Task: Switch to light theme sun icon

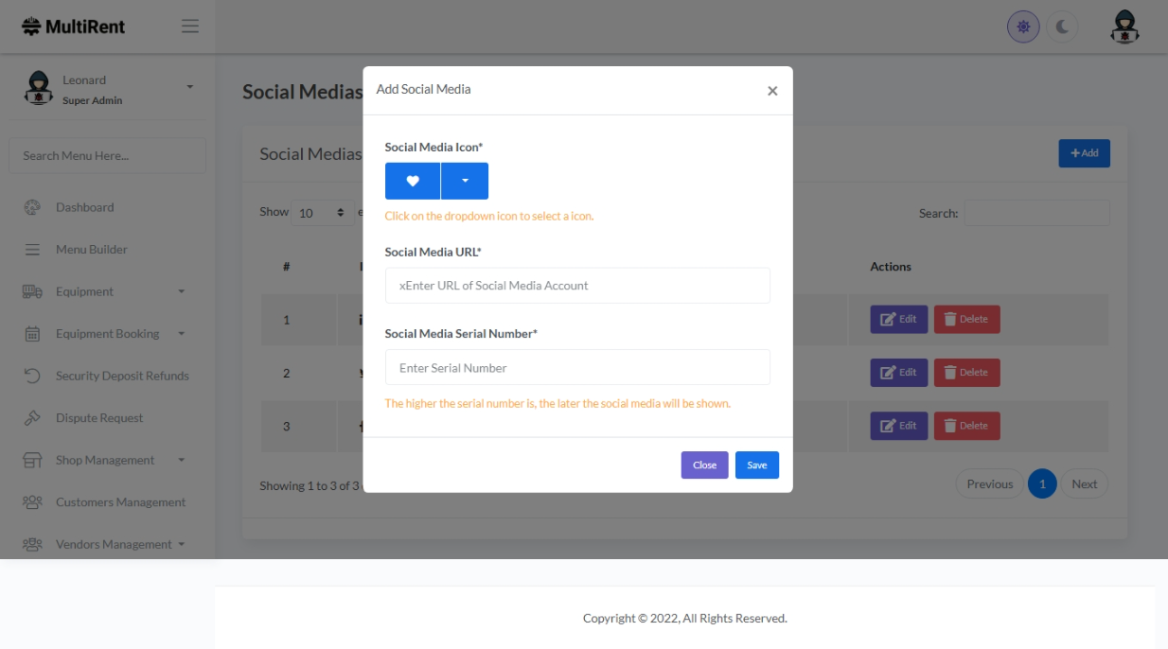Action: [x=1023, y=27]
